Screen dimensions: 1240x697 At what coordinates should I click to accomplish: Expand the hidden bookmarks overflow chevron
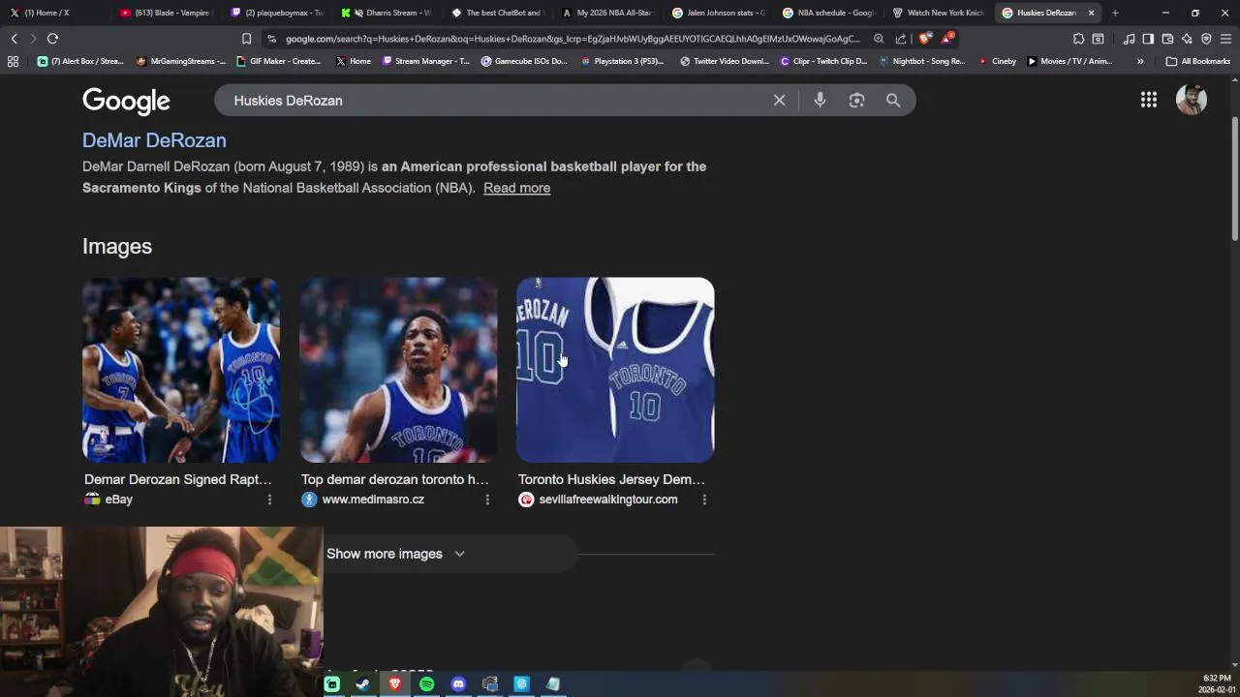pyautogui.click(x=1140, y=61)
